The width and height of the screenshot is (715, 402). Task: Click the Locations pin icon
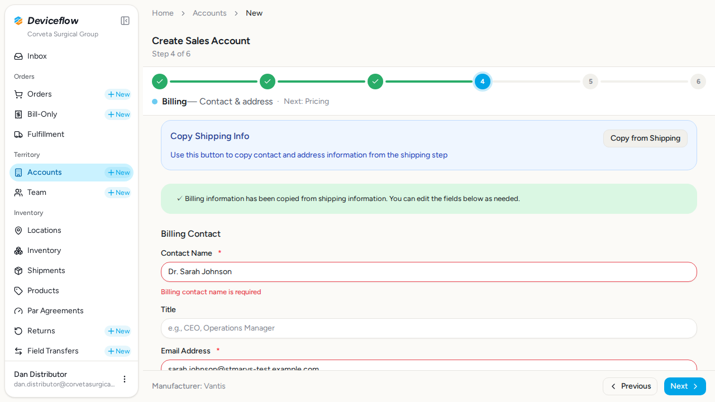click(x=18, y=231)
